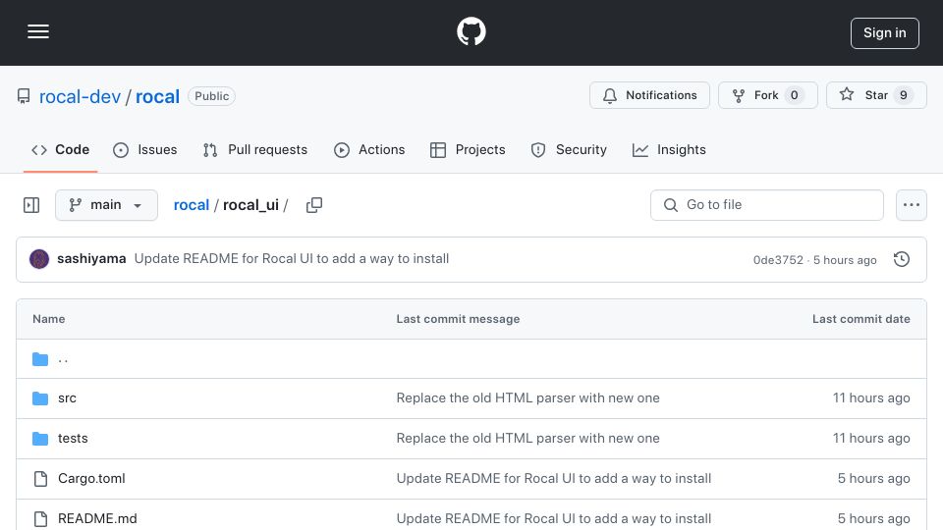Star the rocal repository
Viewport: 943px width, 530px height.
click(876, 95)
